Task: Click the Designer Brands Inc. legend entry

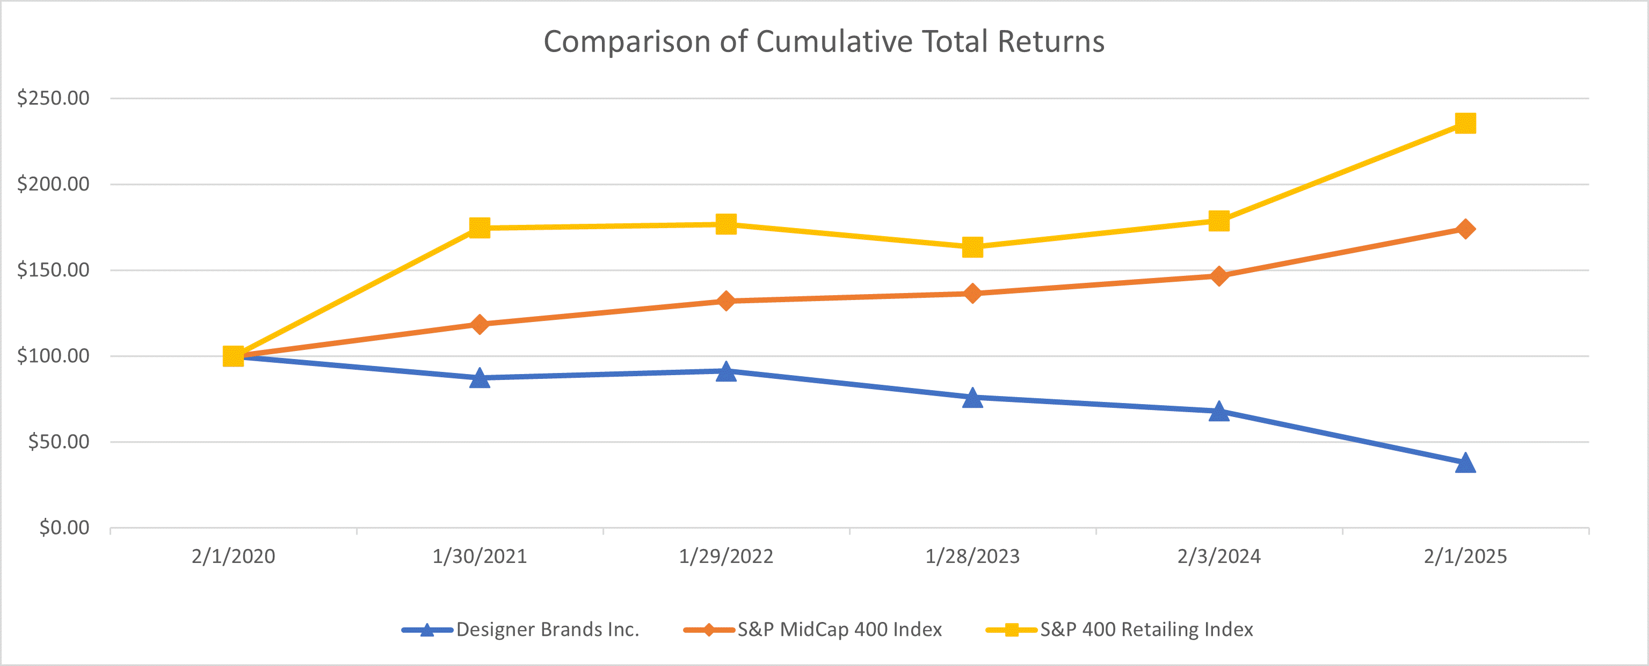Action: (x=547, y=630)
